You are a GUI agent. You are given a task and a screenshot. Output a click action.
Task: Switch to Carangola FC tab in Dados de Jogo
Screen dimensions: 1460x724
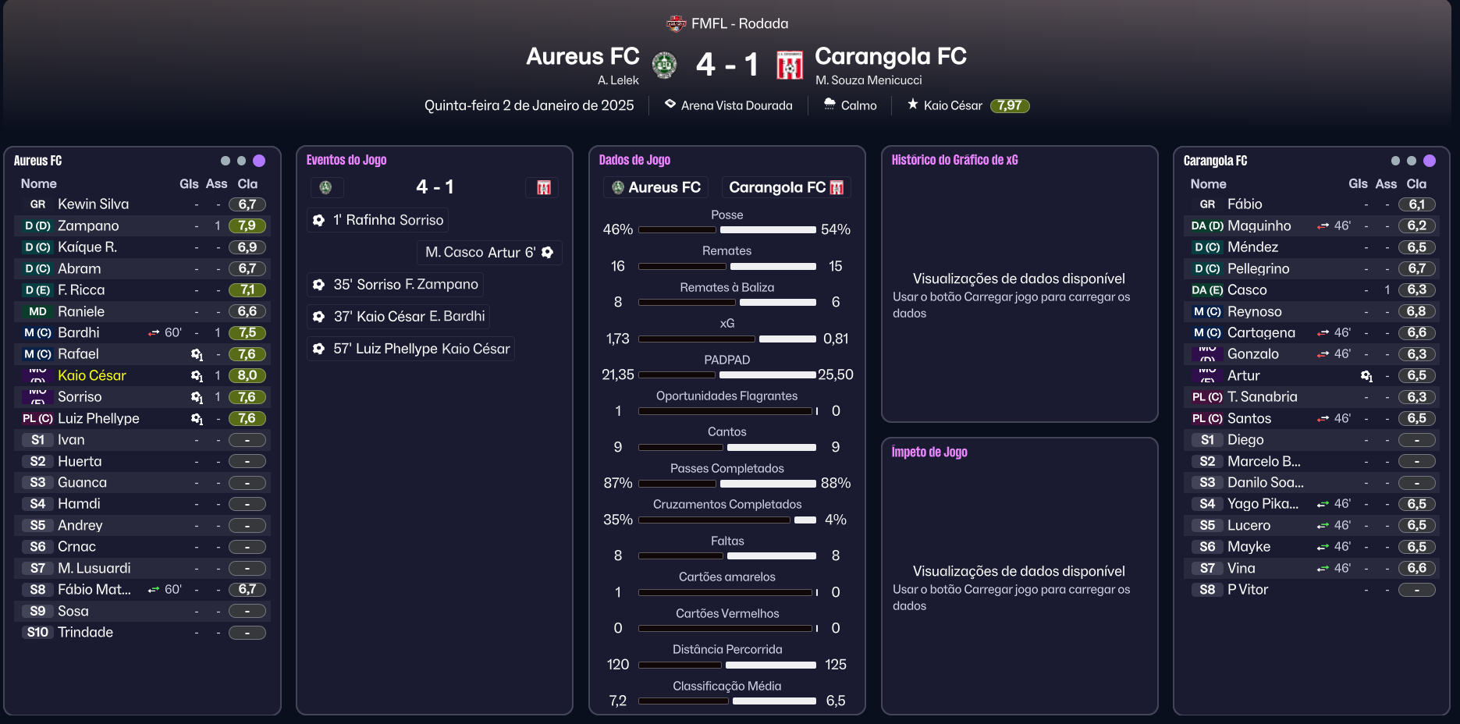pyautogui.click(x=786, y=187)
